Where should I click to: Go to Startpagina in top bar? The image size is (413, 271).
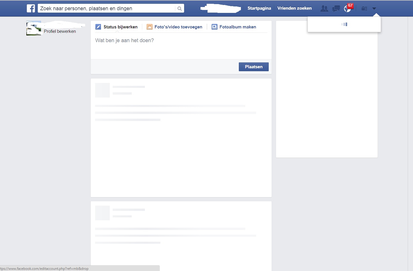click(x=259, y=8)
